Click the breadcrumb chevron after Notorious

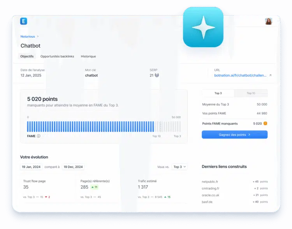click(38, 37)
